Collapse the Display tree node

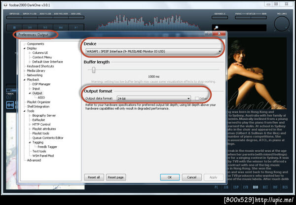[x=24, y=48]
